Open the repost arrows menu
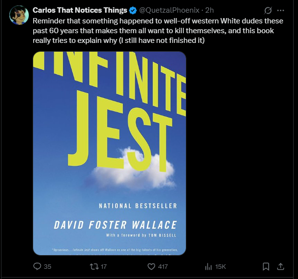 (93, 266)
